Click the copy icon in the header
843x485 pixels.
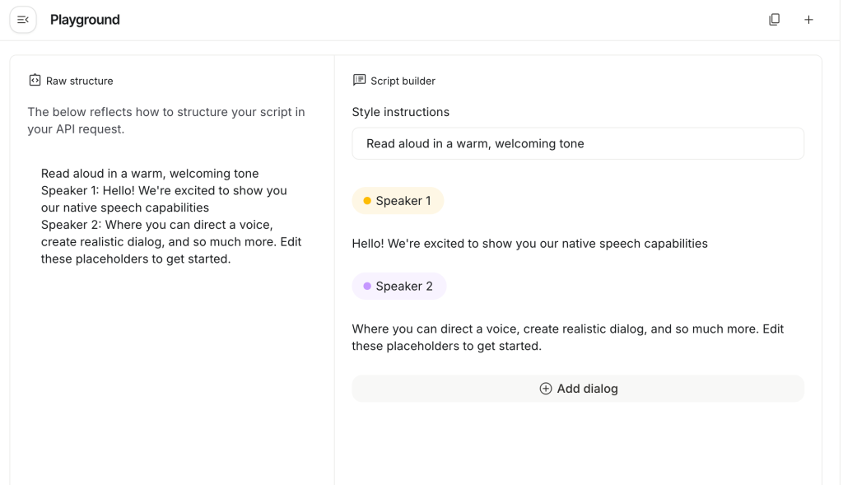pos(774,20)
